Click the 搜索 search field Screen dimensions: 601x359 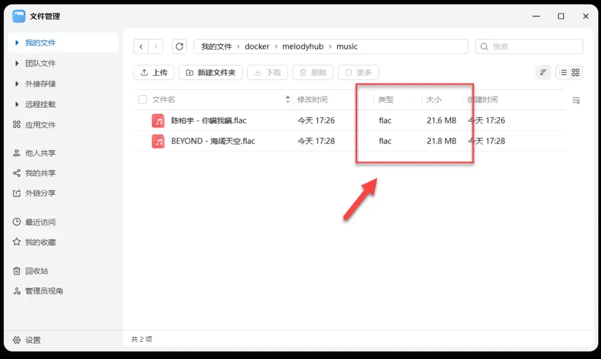pyautogui.click(x=534, y=47)
